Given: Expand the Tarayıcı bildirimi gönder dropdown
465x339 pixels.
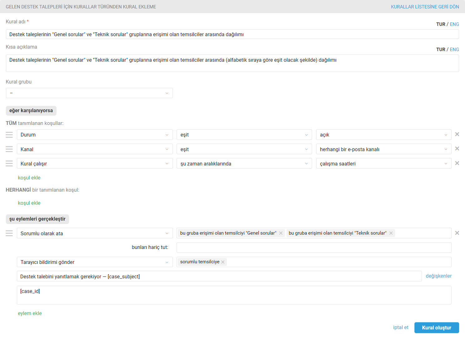Looking at the screenshot, I should [95, 262].
